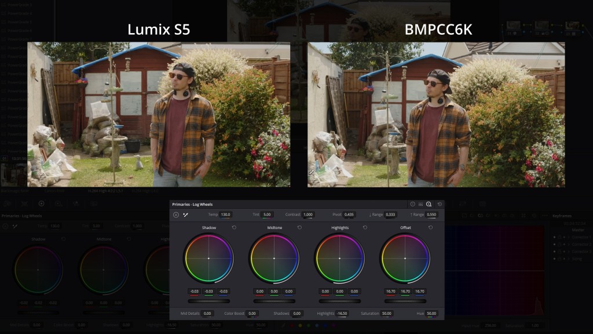
Task: Click the Offset master wheel slider
Action: tap(405, 301)
